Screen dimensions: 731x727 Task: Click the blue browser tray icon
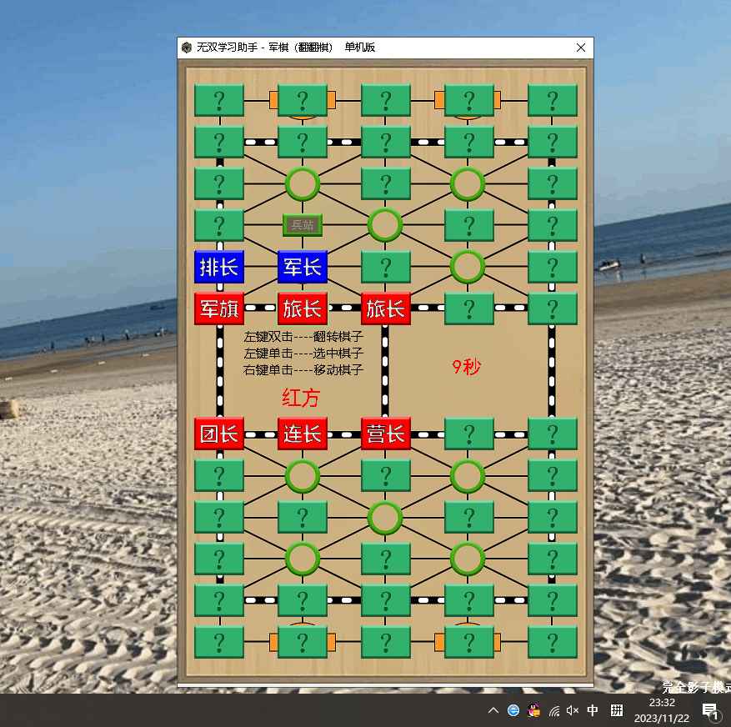coord(513,710)
